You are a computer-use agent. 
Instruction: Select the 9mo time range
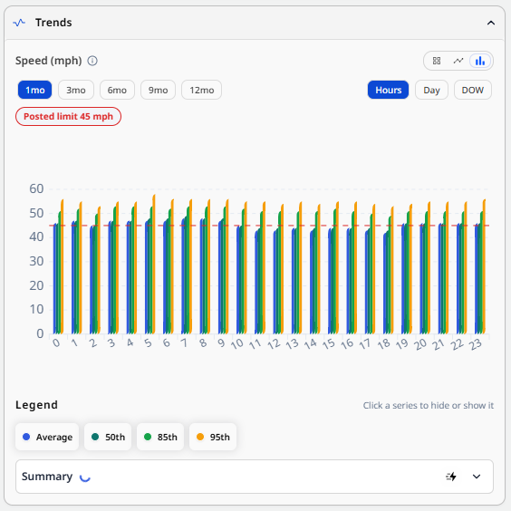coord(158,90)
